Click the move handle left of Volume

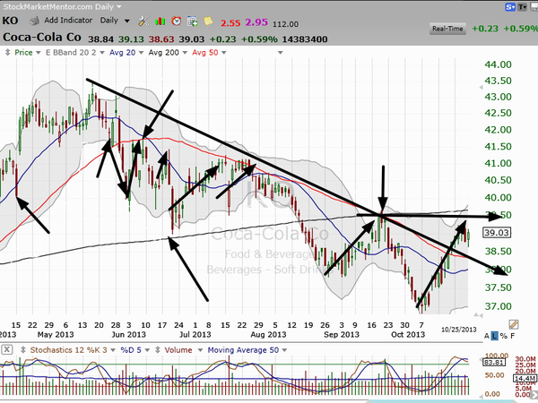click(x=158, y=350)
